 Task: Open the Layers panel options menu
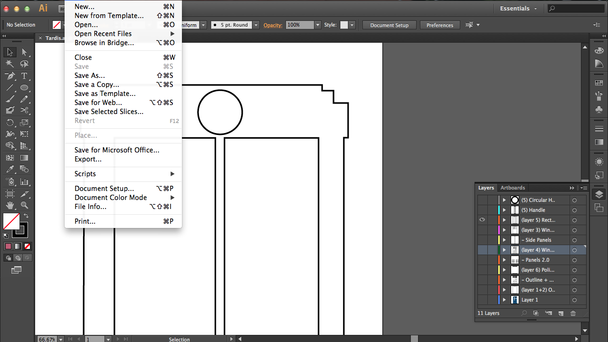coord(583,188)
